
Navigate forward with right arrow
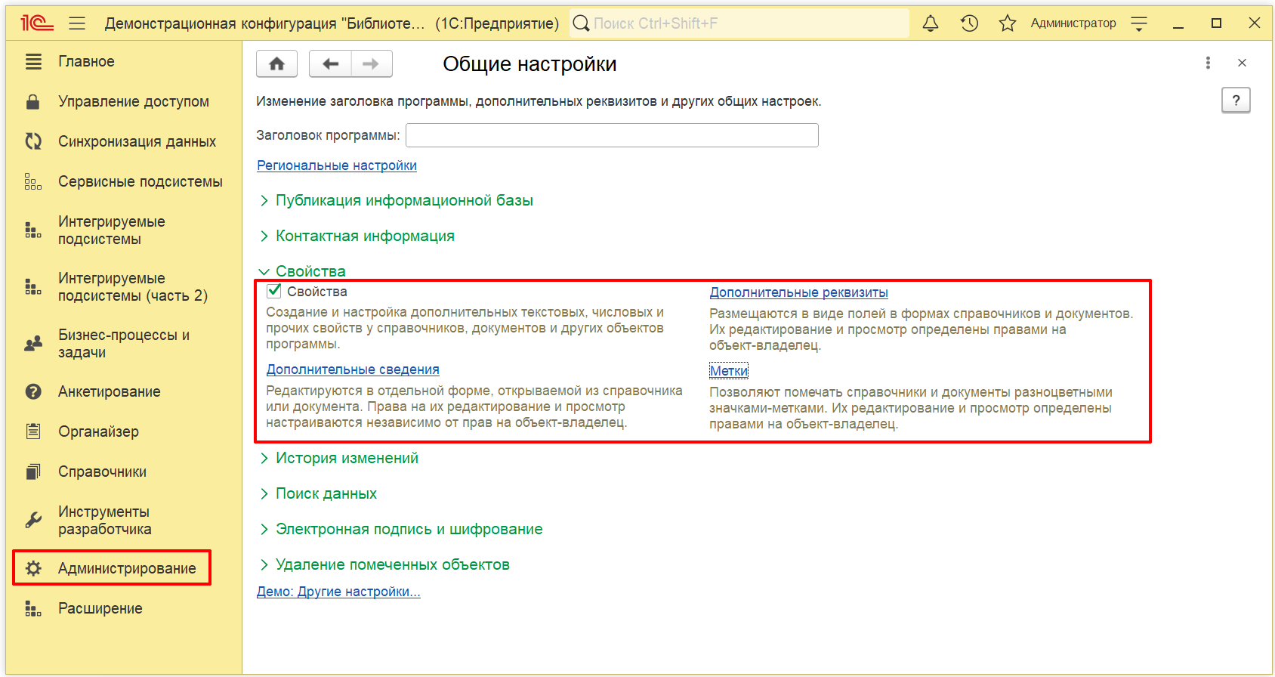tap(371, 63)
